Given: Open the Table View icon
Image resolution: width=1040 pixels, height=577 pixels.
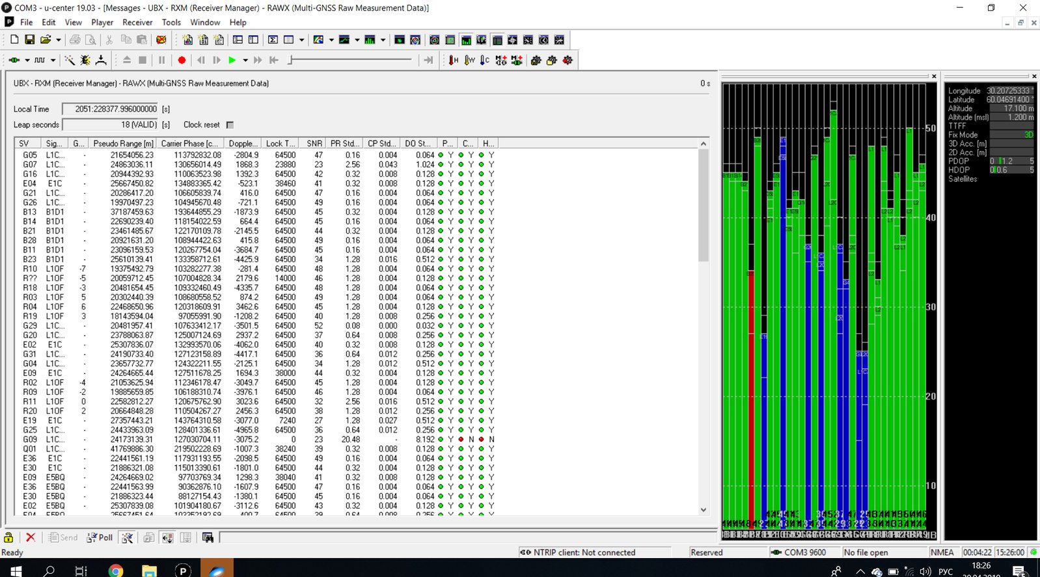Looking at the screenshot, I should coord(288,40).
